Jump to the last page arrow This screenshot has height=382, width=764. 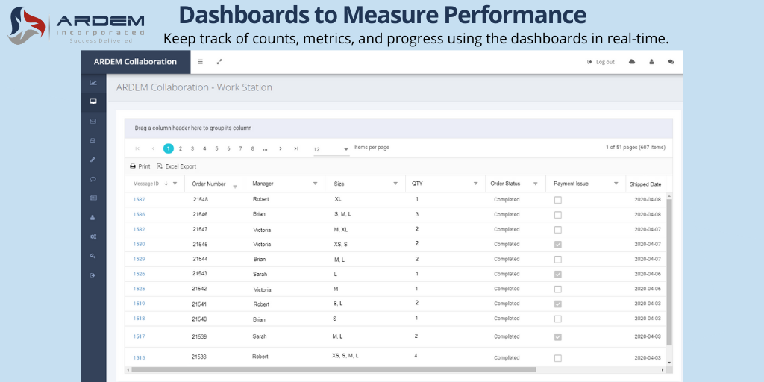[x=296, y=148]
